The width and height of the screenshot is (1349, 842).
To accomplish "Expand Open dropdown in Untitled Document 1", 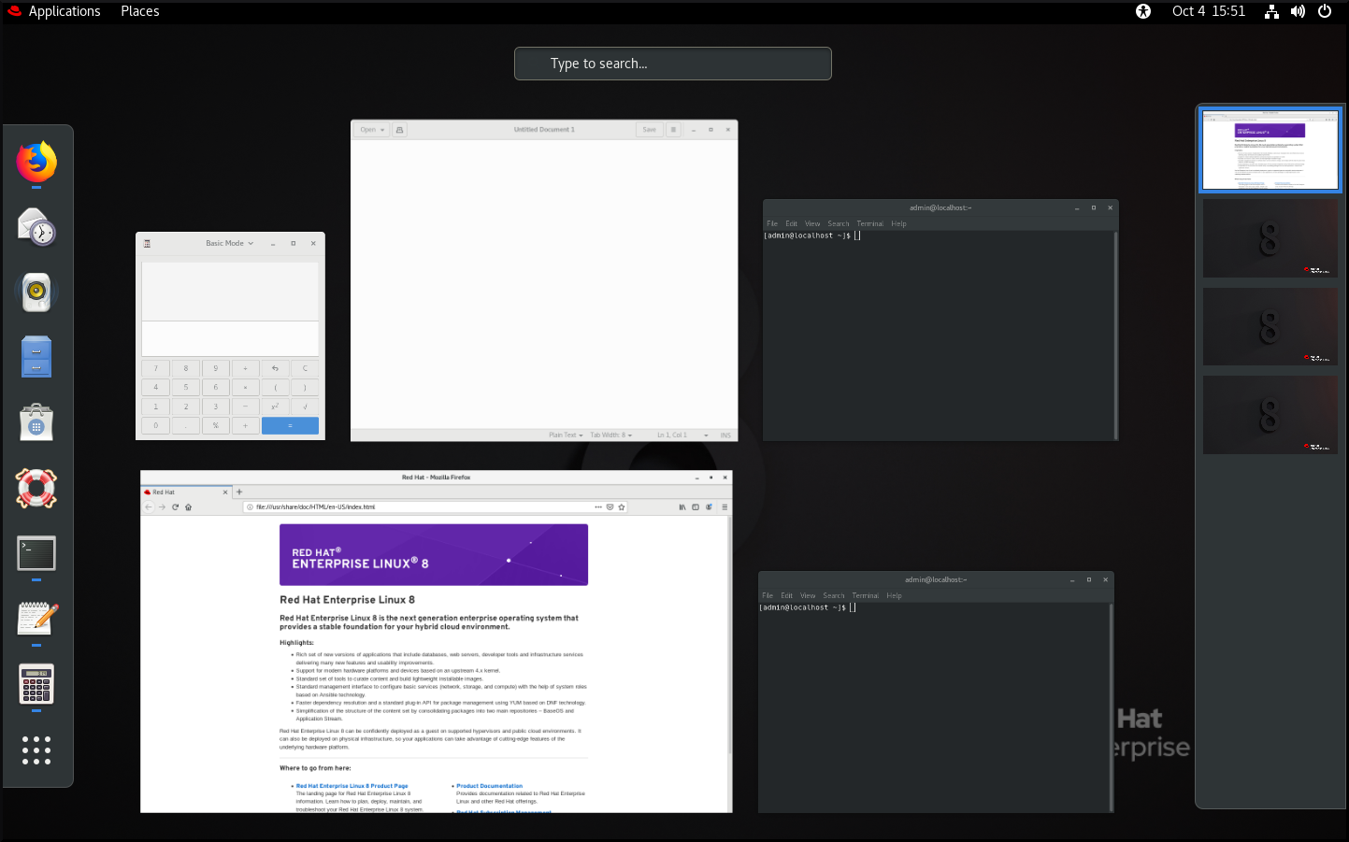I will coord(372,130).
